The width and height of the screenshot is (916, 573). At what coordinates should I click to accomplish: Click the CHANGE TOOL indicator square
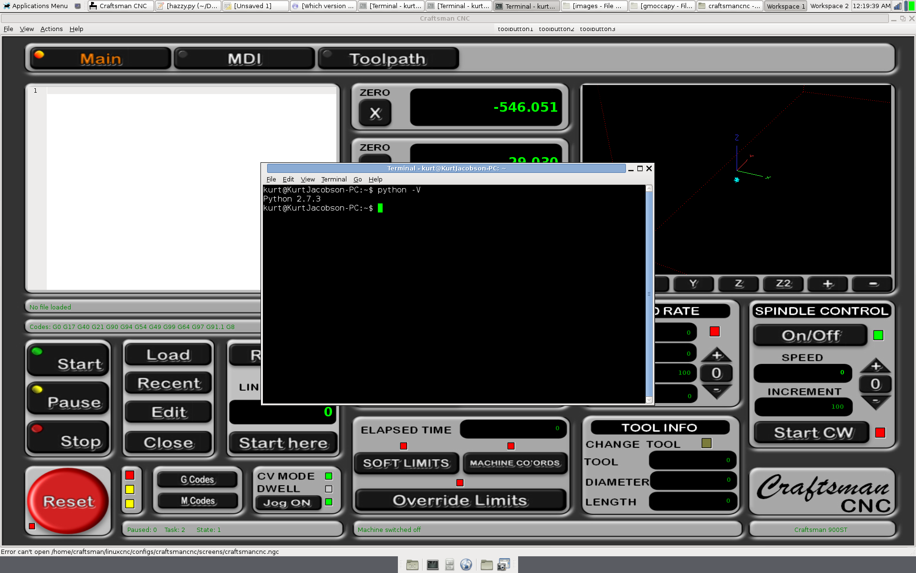tap(707, 443)
